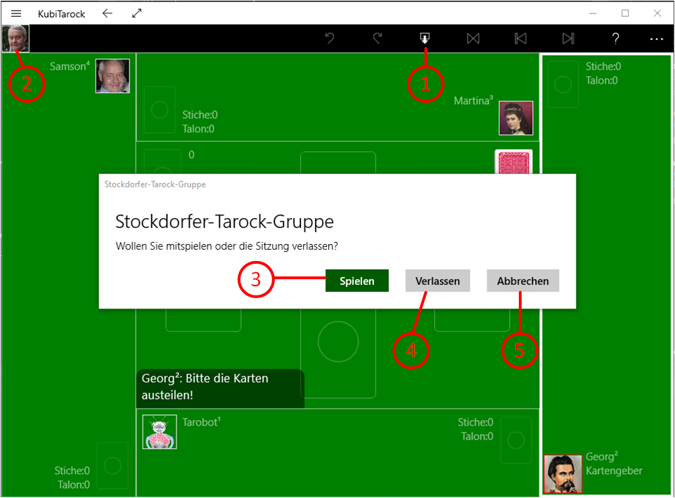Click the Tarobot robot avatar
Screen dimensions: 675x498
pos(160,431)
